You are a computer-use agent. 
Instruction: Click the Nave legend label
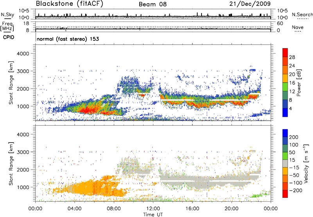point(298,27)
